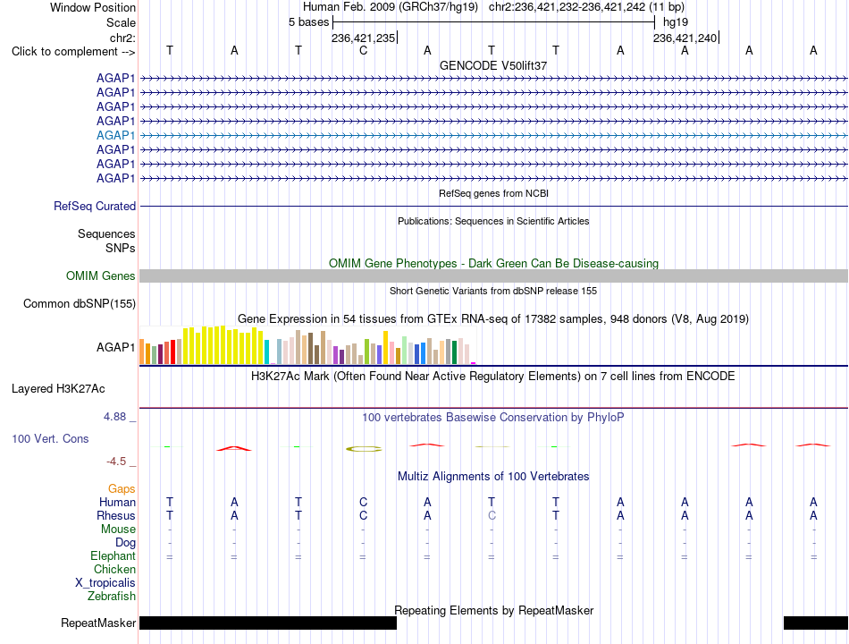Open the OMIM Gene Phenotypes track title
This screenshot has height=644, width=849.
[493, 264]
